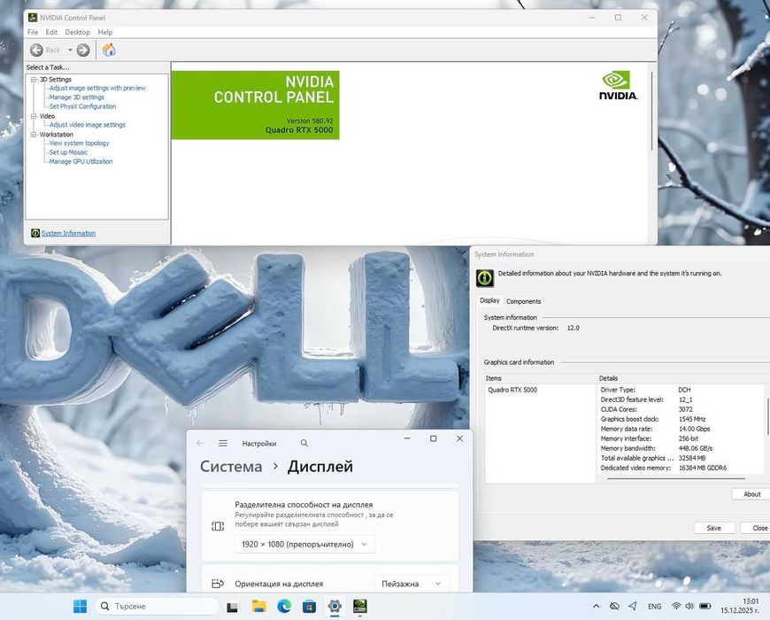Viewport: 770px width, 620px height.
Task: Open the Home icon in NVIDIA toolbar
Action: pyautogui.click(x=109, y=50)
